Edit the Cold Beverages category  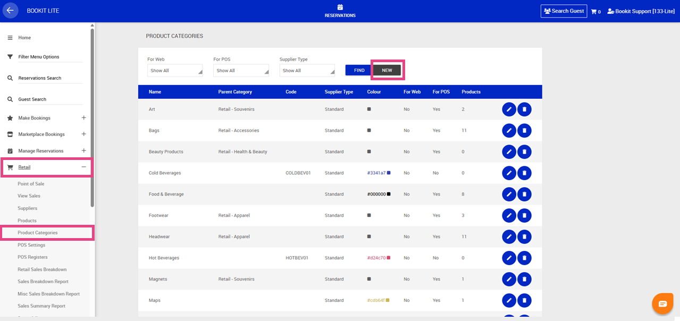(x=509, y=173)
